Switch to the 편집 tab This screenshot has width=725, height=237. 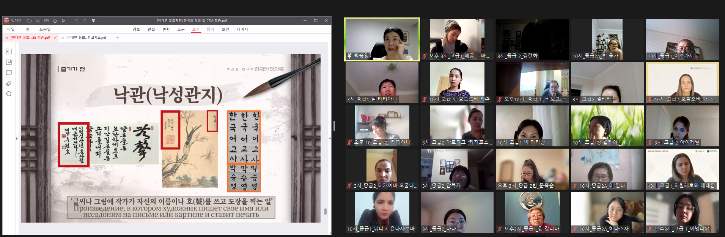(x=151, y=29)
